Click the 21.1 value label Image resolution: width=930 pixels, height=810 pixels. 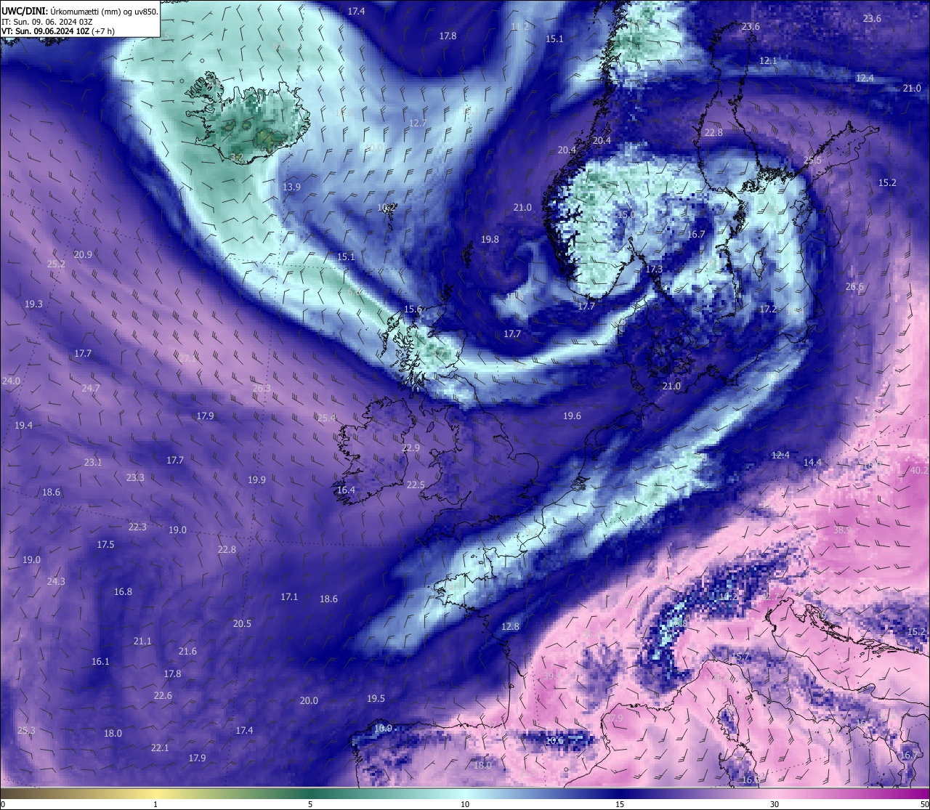click(142, 641)
